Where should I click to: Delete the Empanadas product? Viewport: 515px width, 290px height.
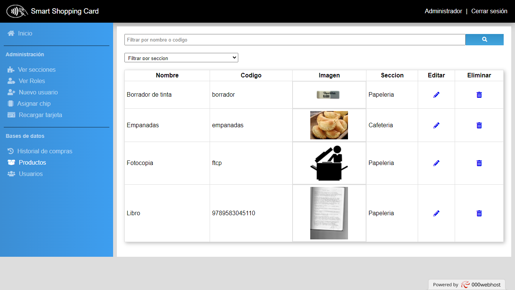479,125
